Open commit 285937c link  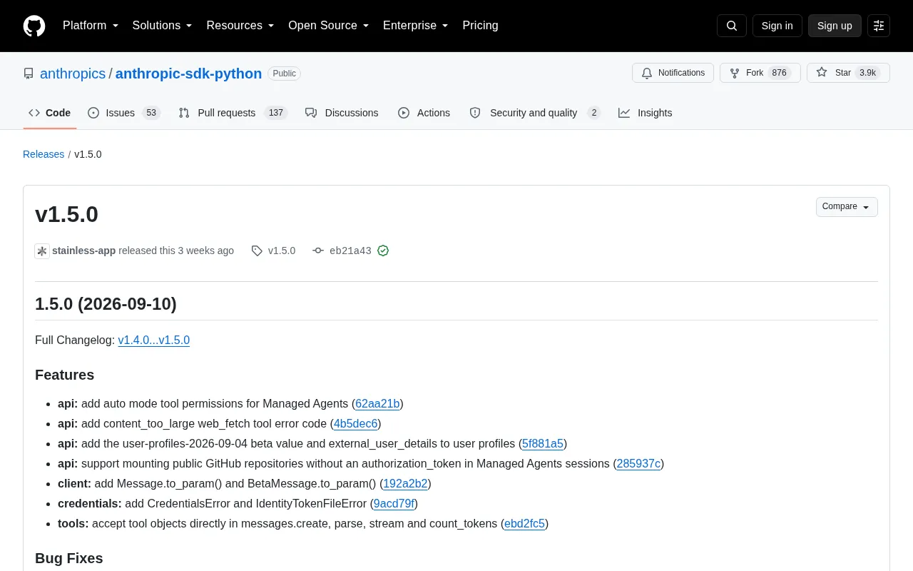638,463
